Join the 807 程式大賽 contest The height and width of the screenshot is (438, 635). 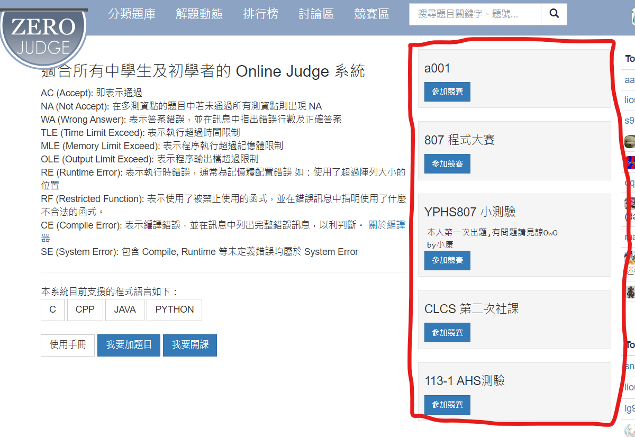point(447,164)
